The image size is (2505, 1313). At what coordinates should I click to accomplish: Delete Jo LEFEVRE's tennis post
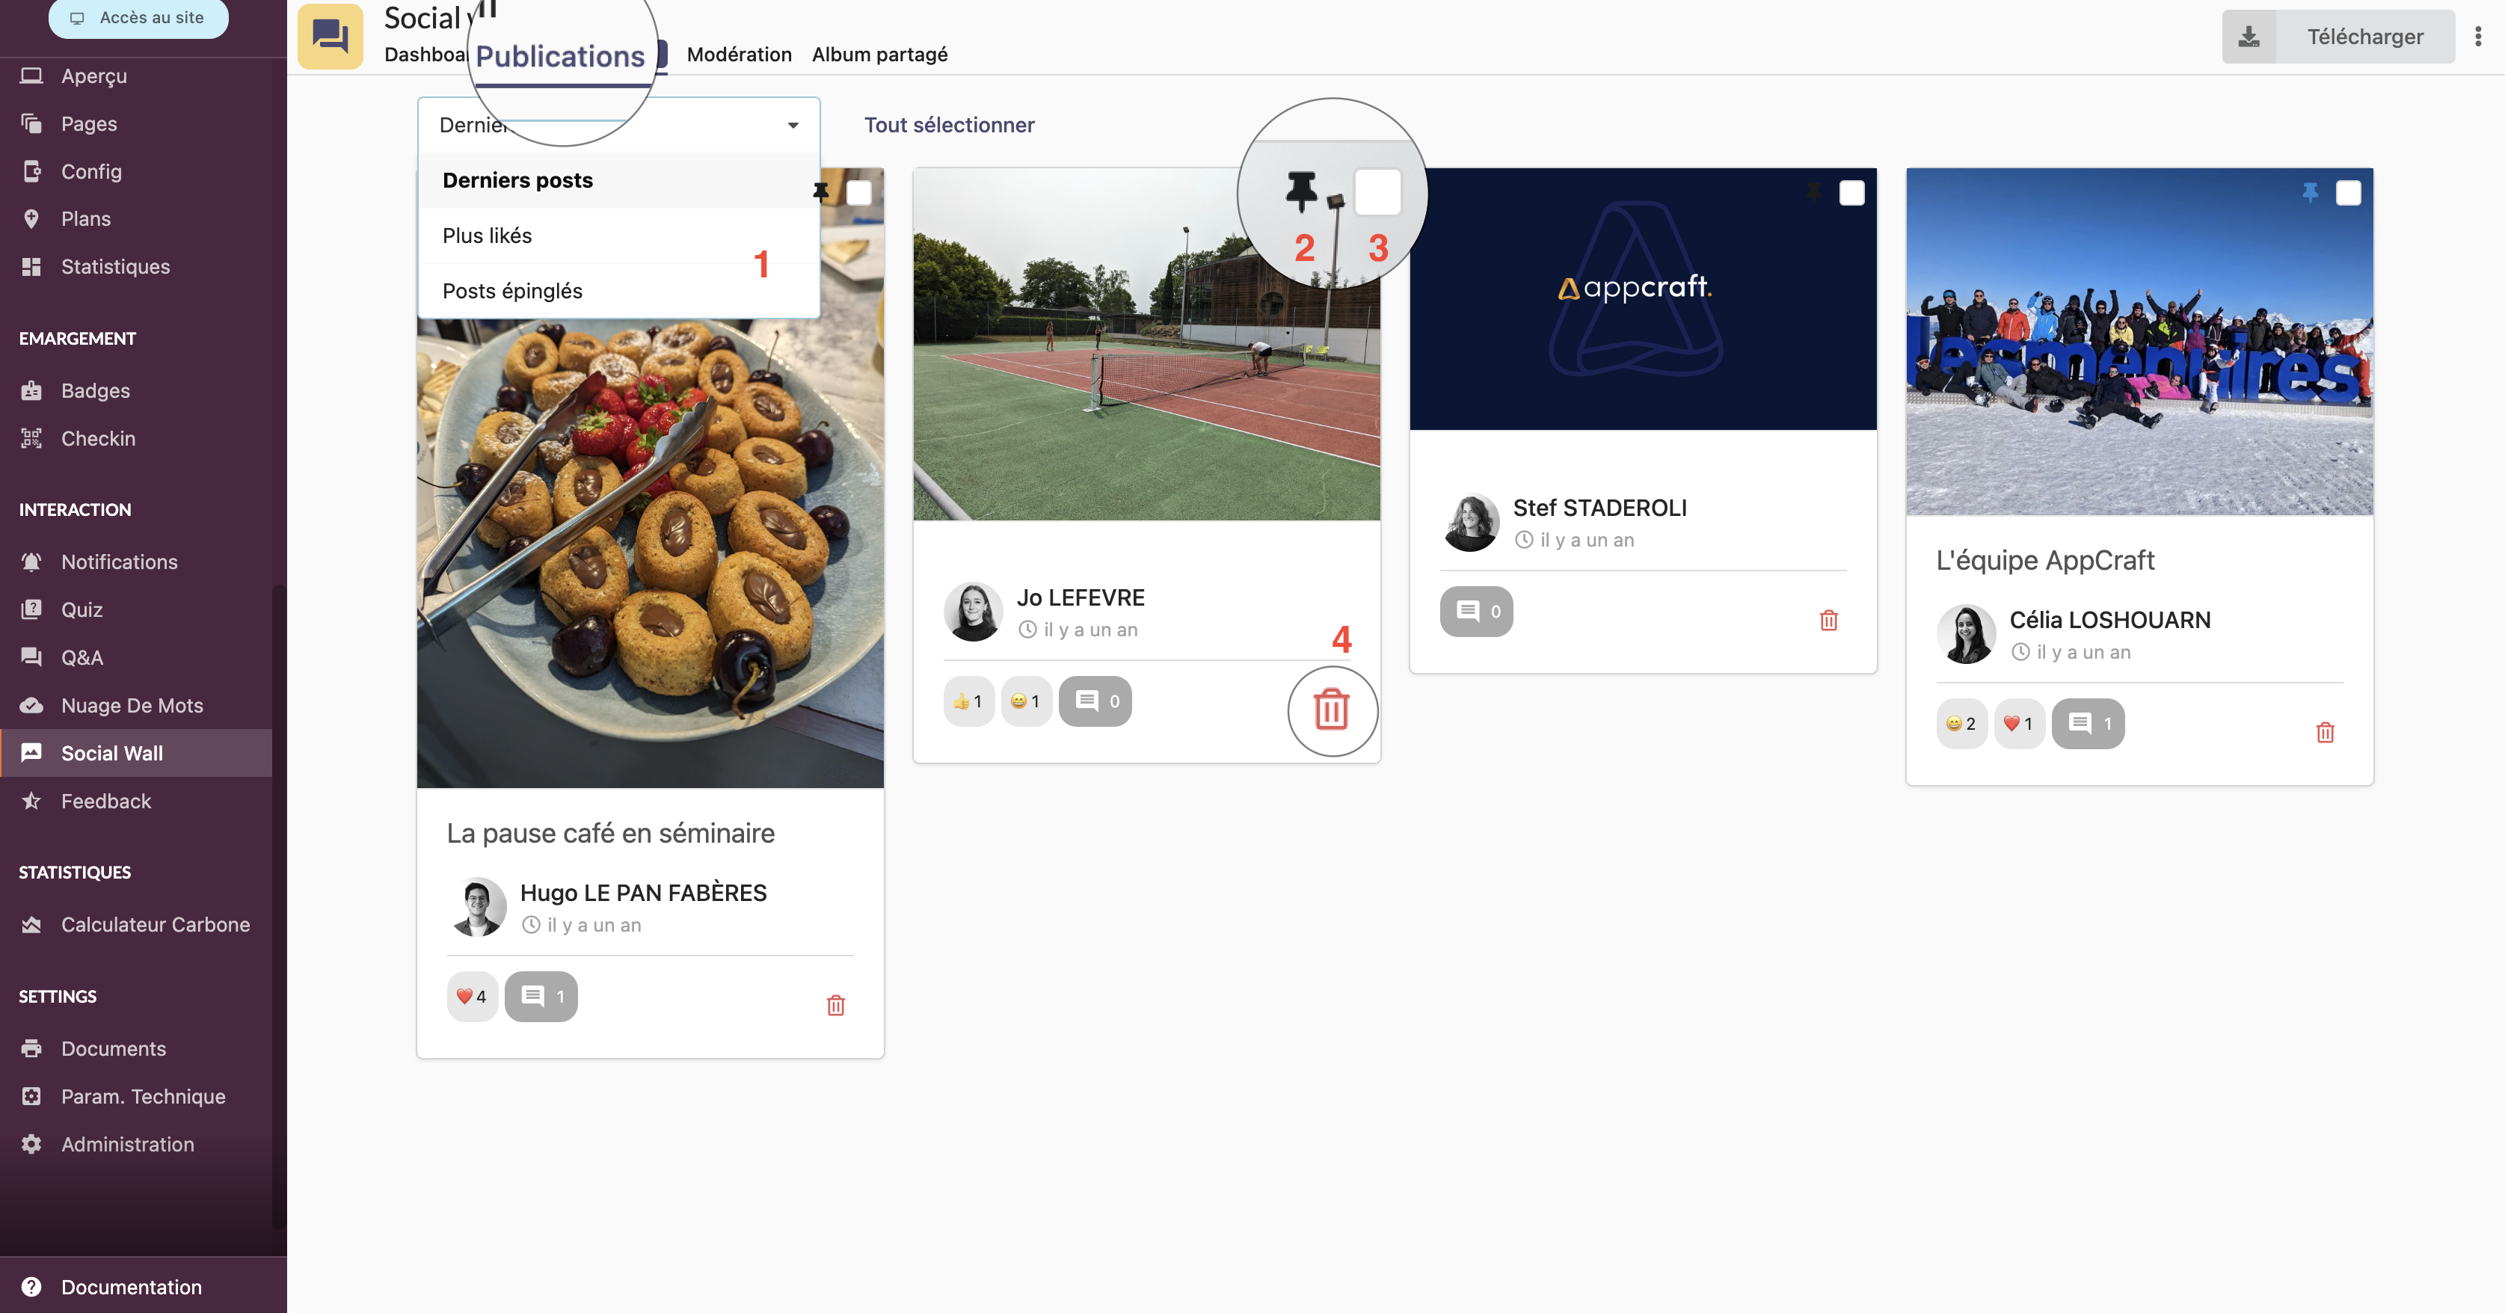(x=1331, y=710)
